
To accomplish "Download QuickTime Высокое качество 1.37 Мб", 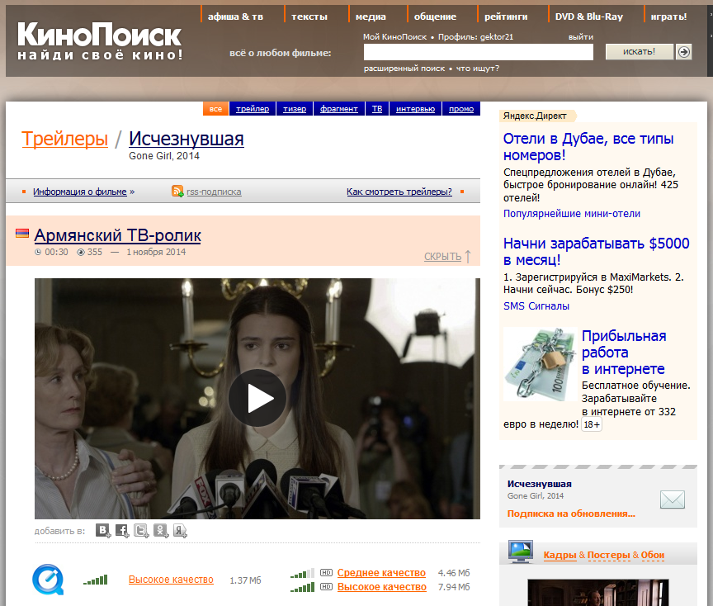I will pos(171,580).
